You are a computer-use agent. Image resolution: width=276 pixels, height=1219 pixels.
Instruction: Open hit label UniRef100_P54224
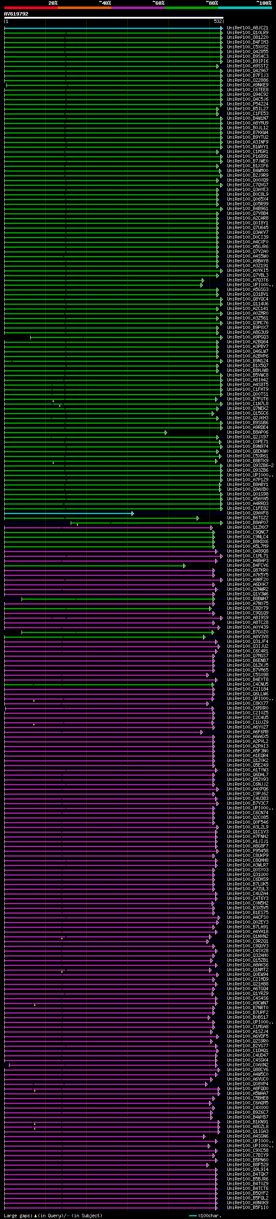tap(248, 104)
